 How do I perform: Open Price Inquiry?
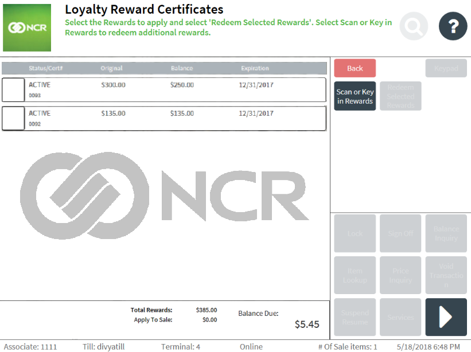pyautogui.click(x=400, y=275)
